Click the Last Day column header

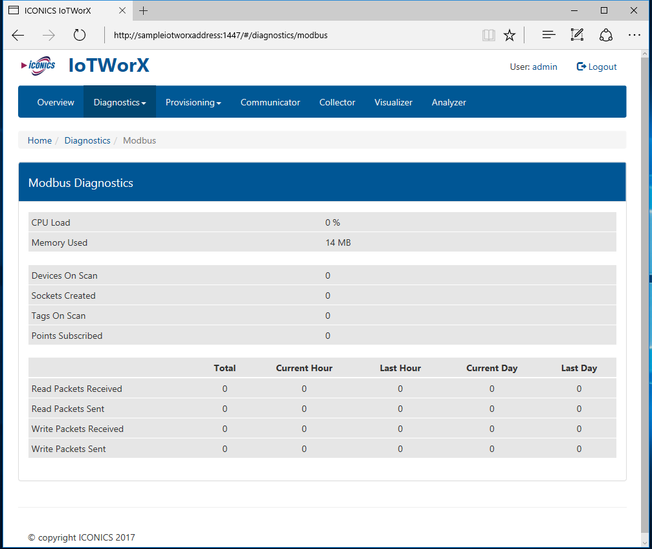(x=579, y=368)
